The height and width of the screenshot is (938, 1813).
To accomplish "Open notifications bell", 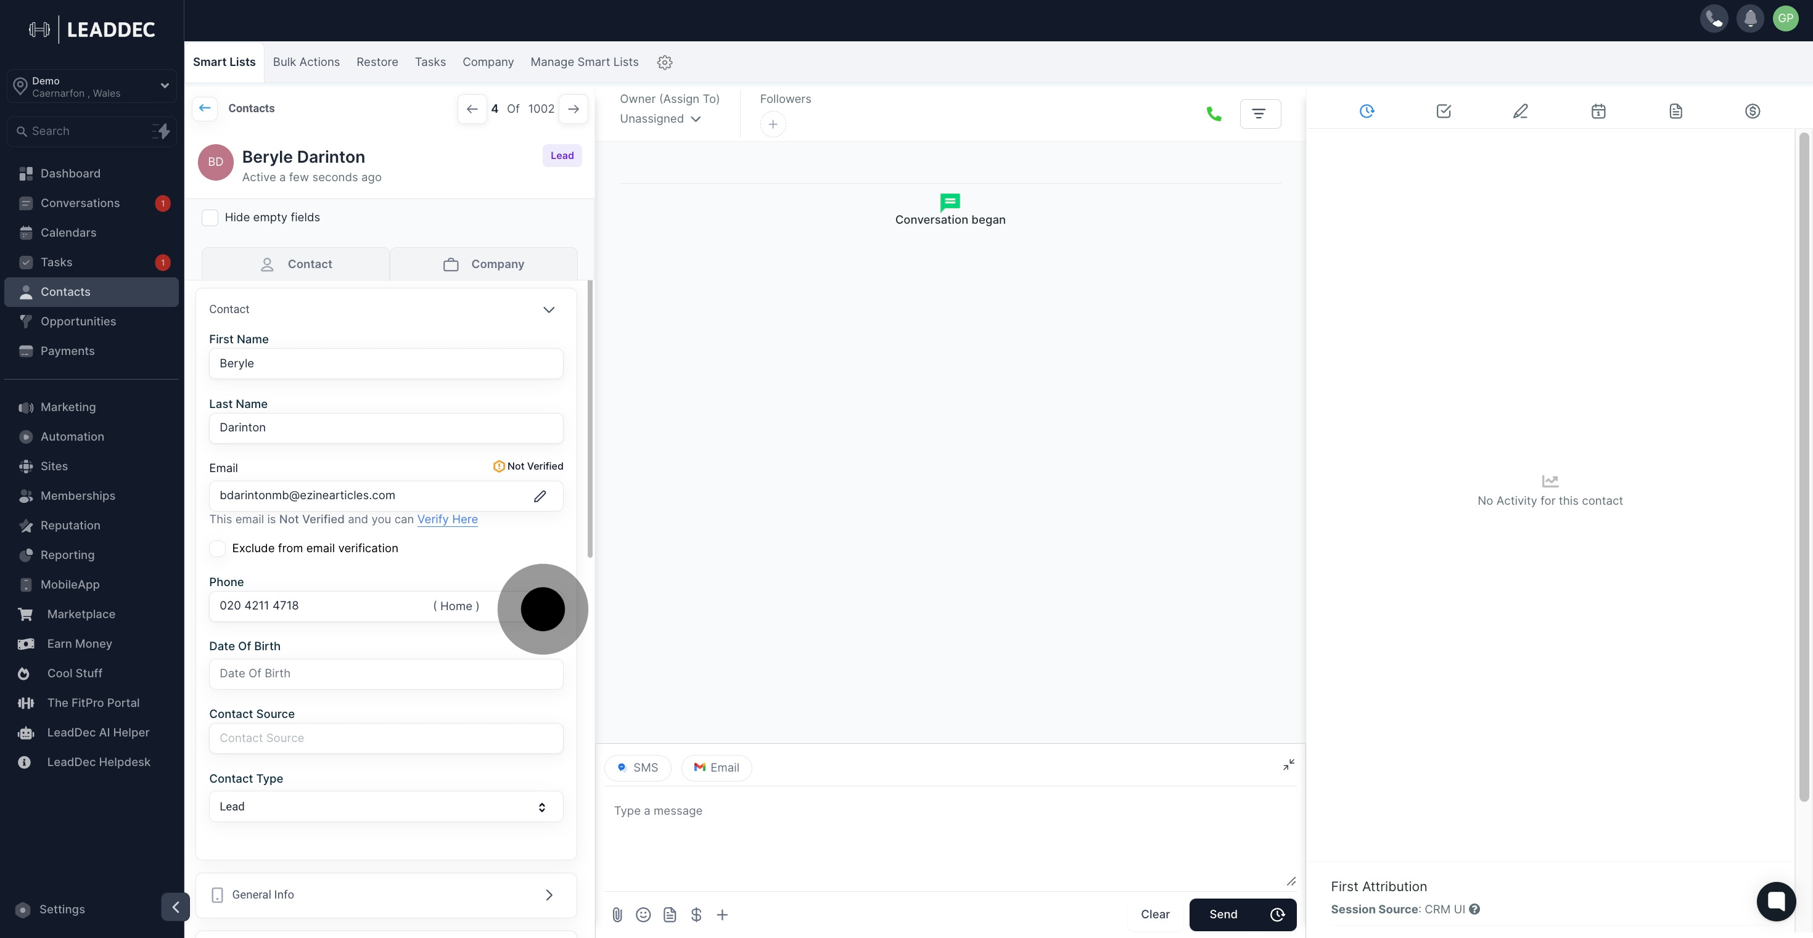I will point(1749,19).
